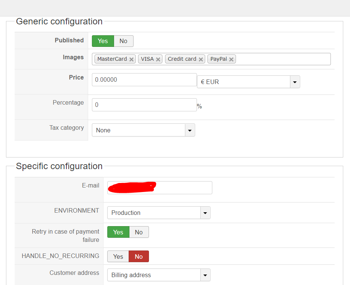Open the EUR currency dropdown

[295, 82]
